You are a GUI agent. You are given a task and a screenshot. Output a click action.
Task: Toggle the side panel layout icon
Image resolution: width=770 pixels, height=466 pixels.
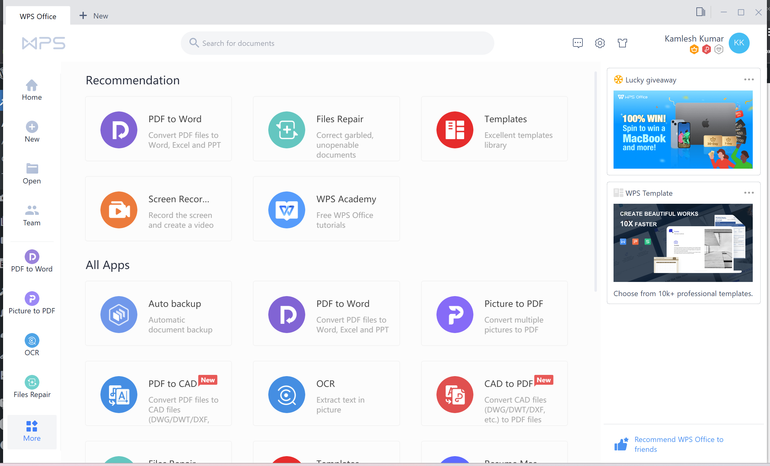tap(700, 12)
